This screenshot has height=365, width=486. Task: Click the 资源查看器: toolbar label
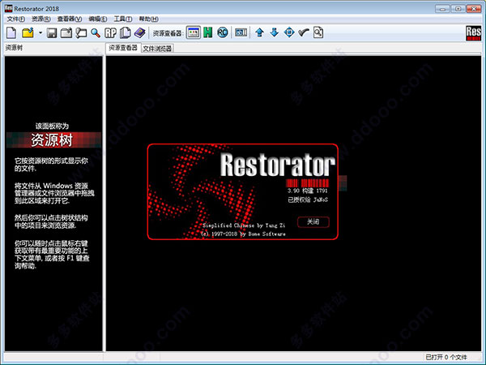coord(168,33)
